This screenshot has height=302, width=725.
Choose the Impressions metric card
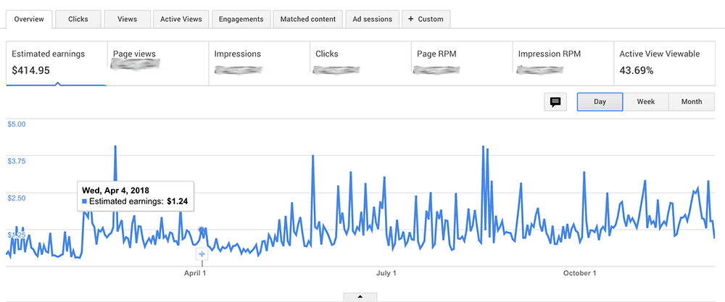(259, 63)
